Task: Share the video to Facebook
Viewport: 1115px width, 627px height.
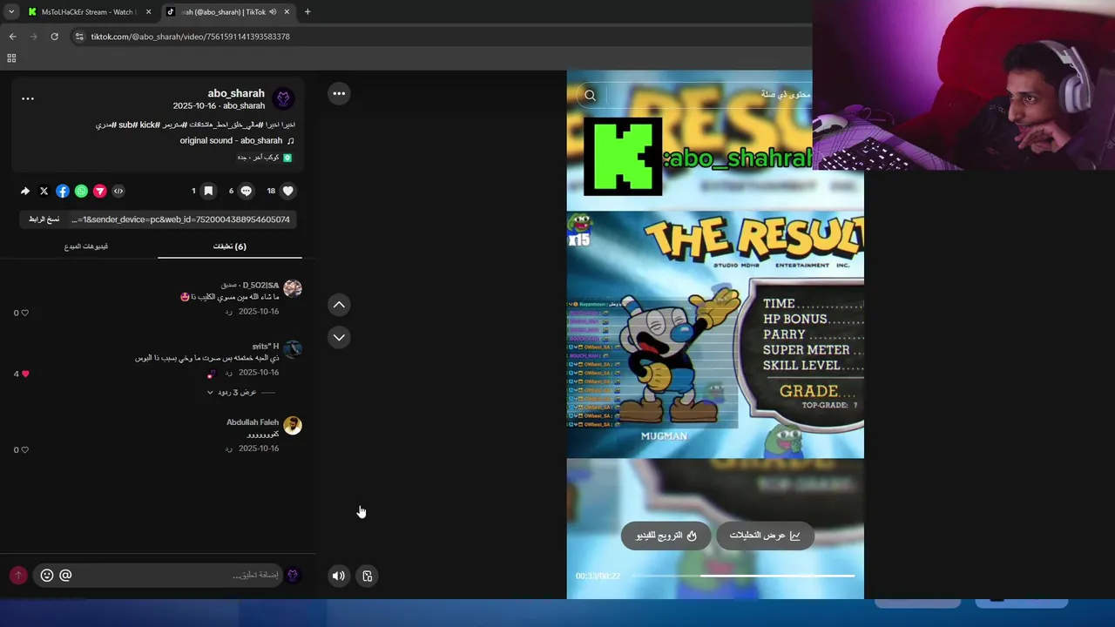Action: pos(63,191)
